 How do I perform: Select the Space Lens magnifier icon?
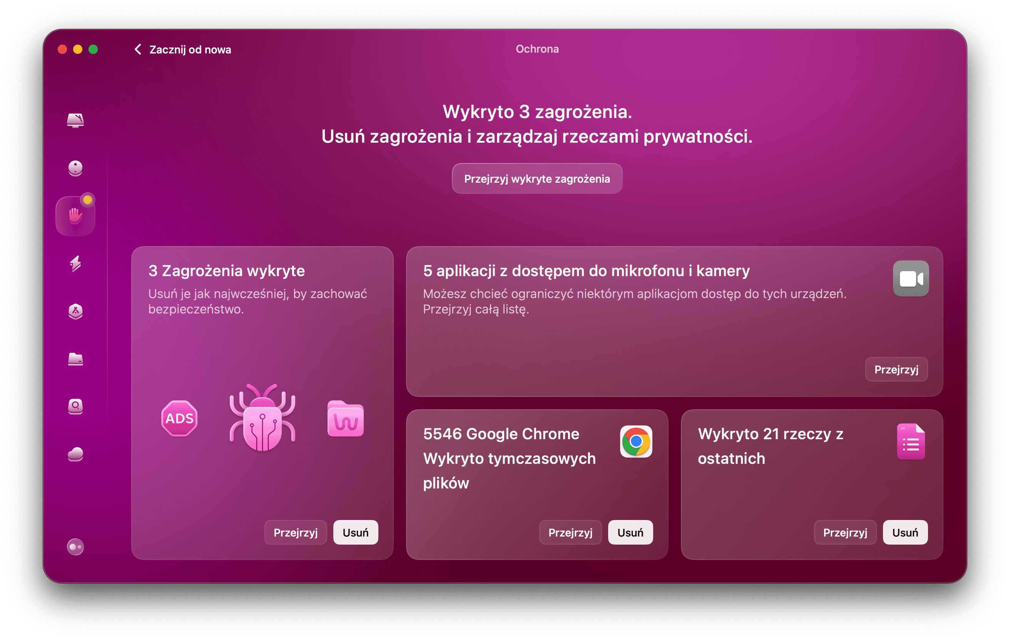[75, 407]
